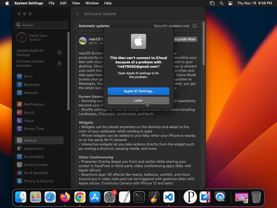This screenshot has width=277, height=208.
Task: Go back with the Software Update chevron
Action: [x=77, y=14]
